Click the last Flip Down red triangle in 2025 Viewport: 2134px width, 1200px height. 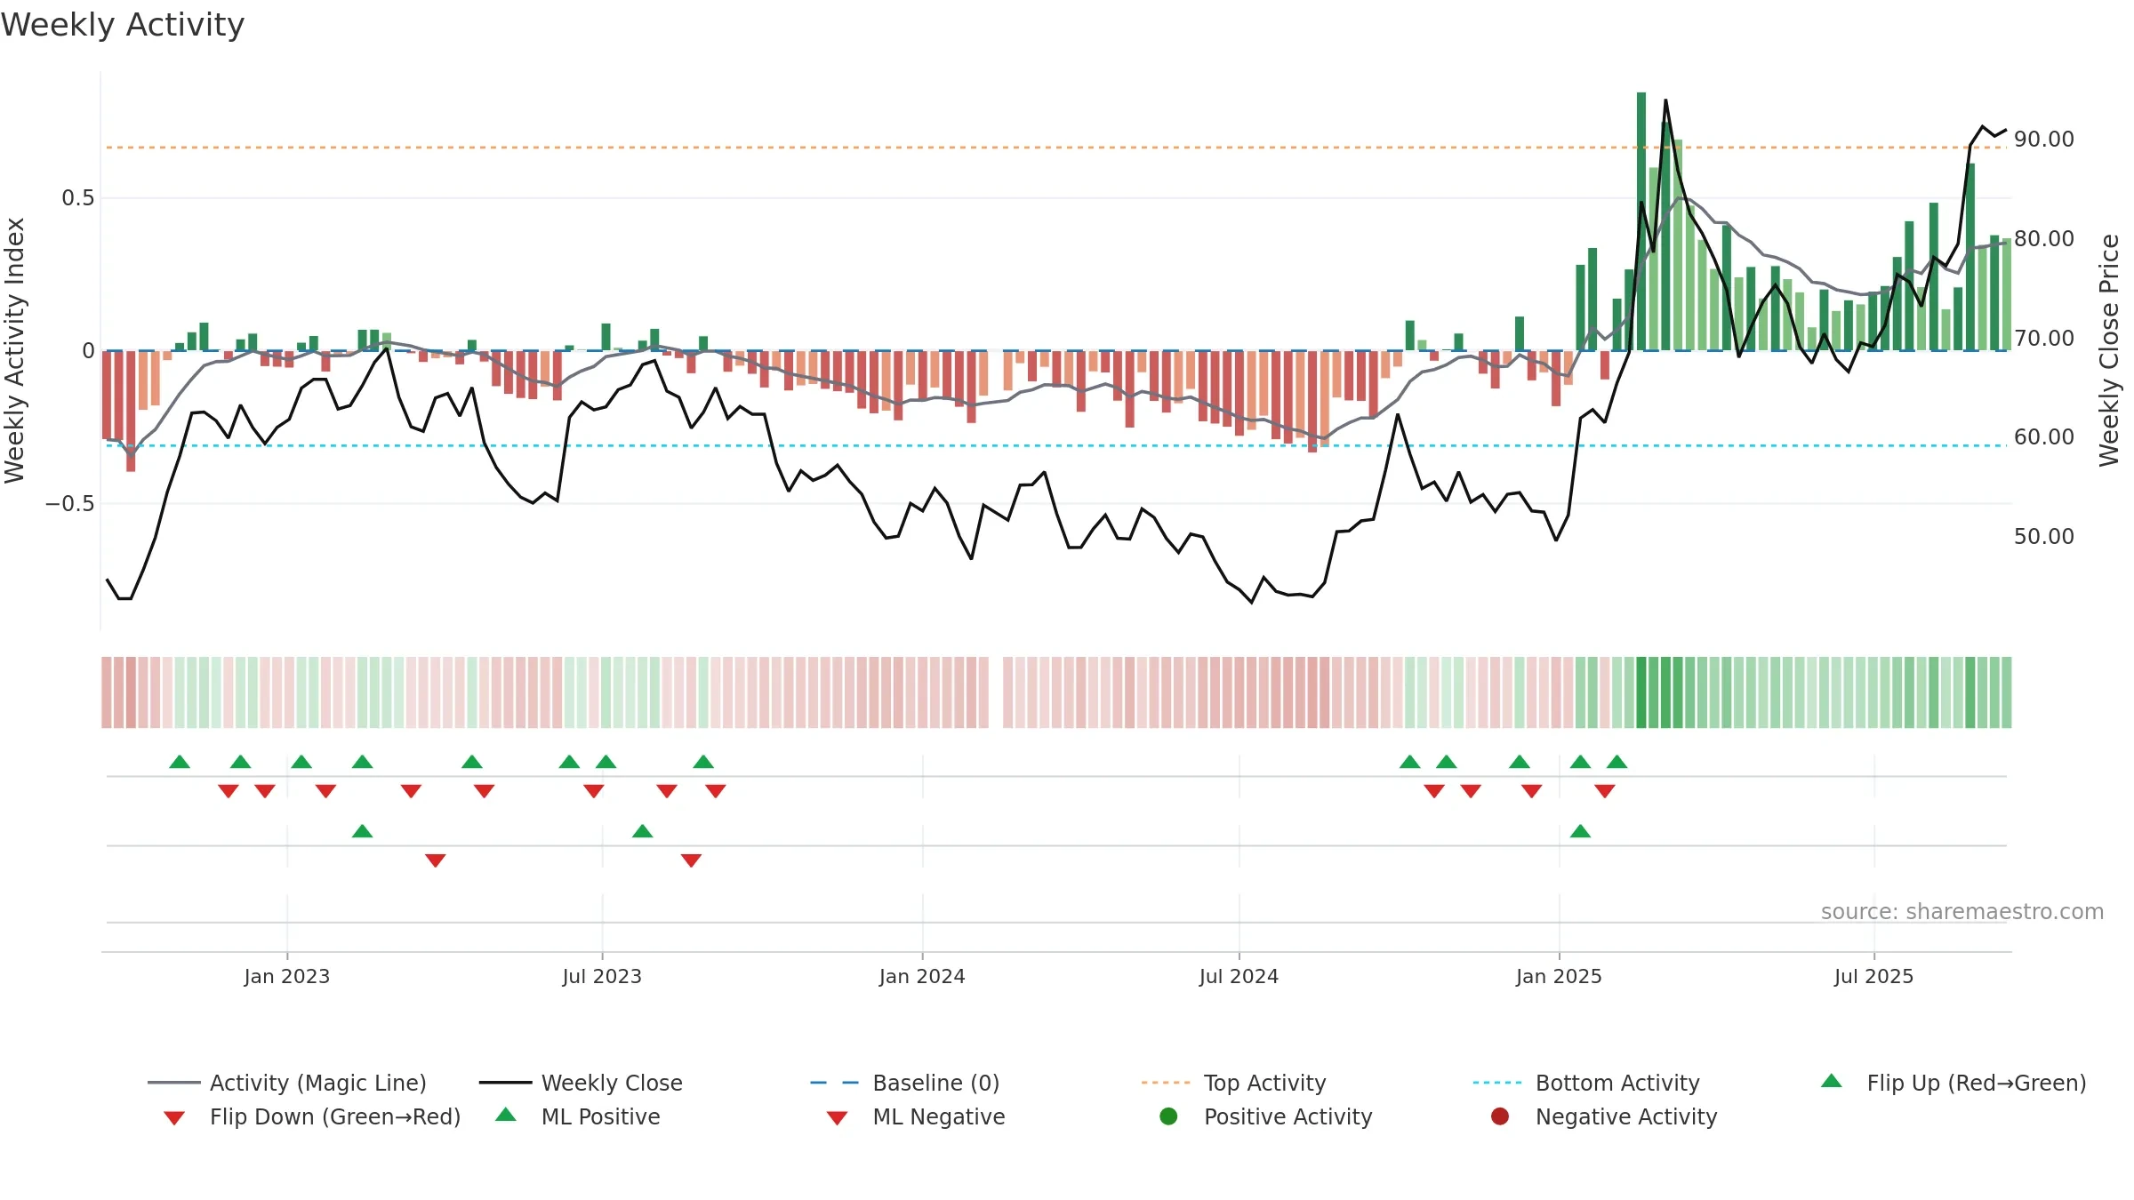[x=1604, y=791]
